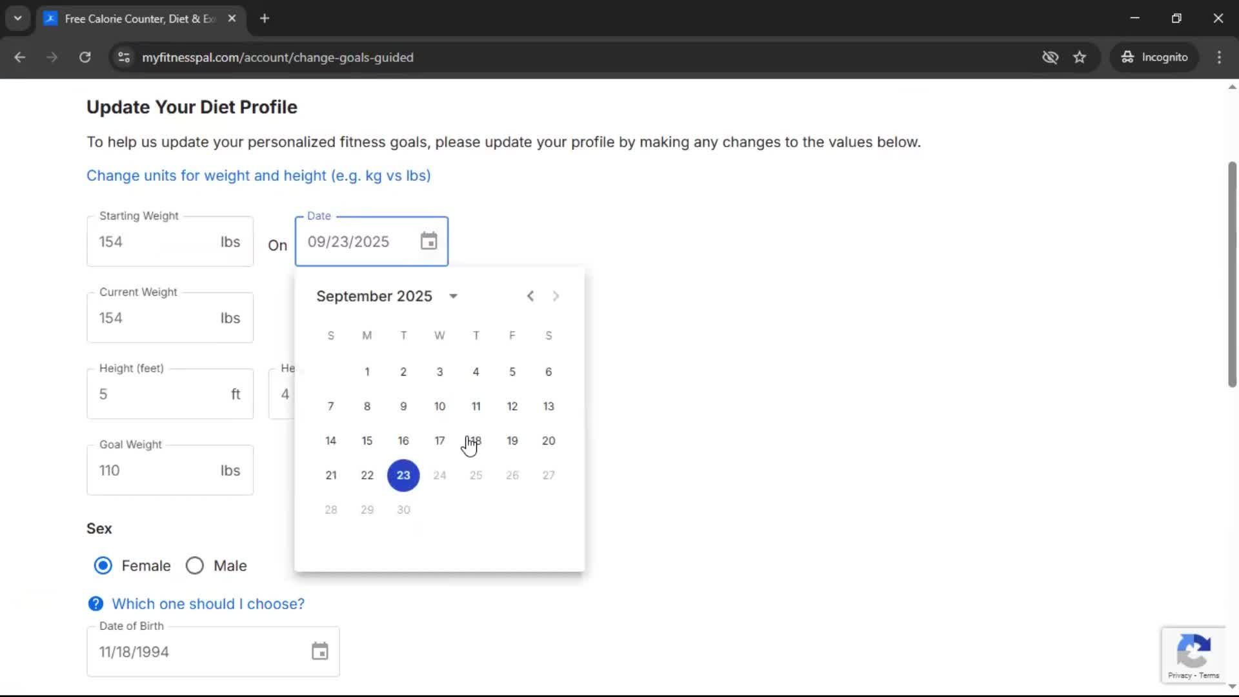The height and width of the screenshot is (697, 1239).
Task: Select the Male radio button
Action: pyautogui.click(x=194, y=565)
